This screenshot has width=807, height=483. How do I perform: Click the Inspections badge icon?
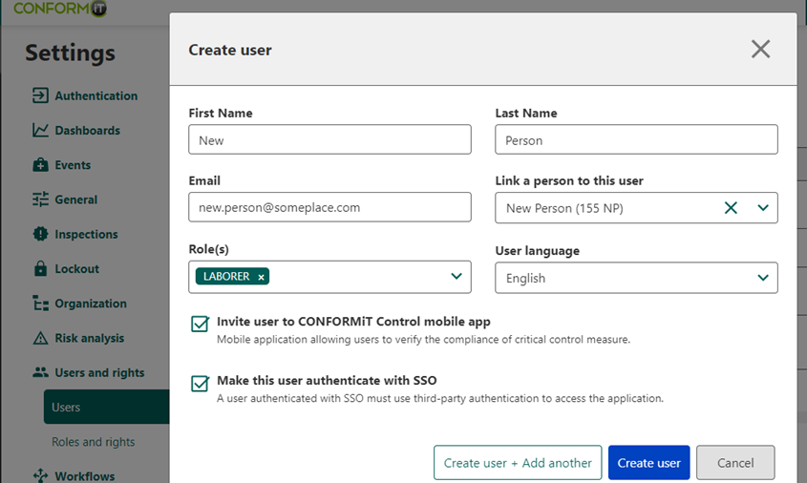[40, 234]
